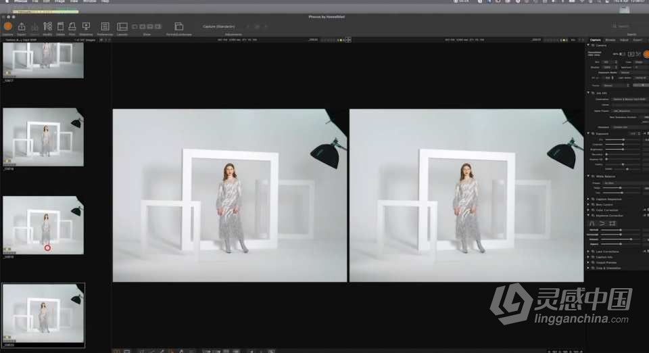Adjust the White Balance Temp slider
This screenshot has height=353, width=649.
621,187
